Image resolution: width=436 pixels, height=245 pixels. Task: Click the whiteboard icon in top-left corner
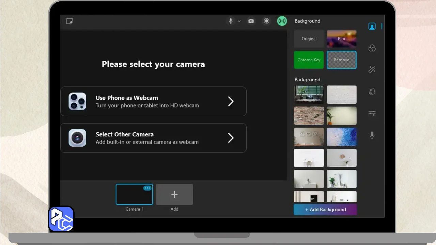[x=69, y=21]
